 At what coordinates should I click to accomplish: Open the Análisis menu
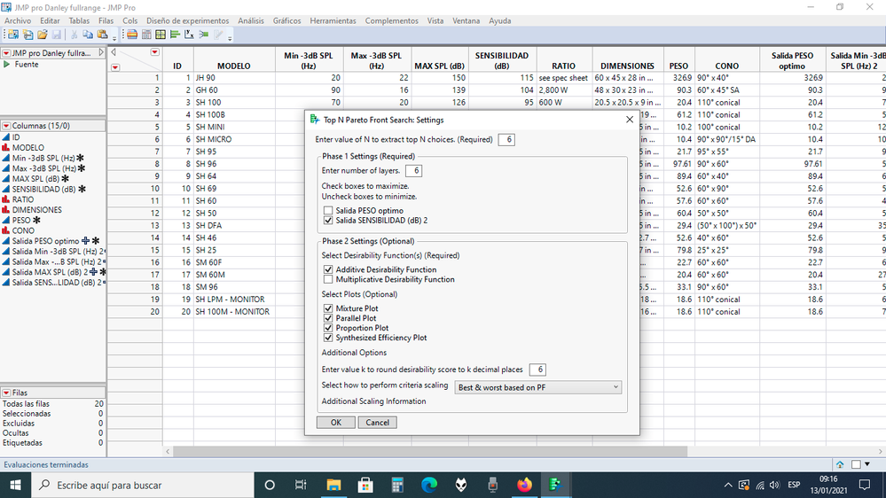point(251,20)
